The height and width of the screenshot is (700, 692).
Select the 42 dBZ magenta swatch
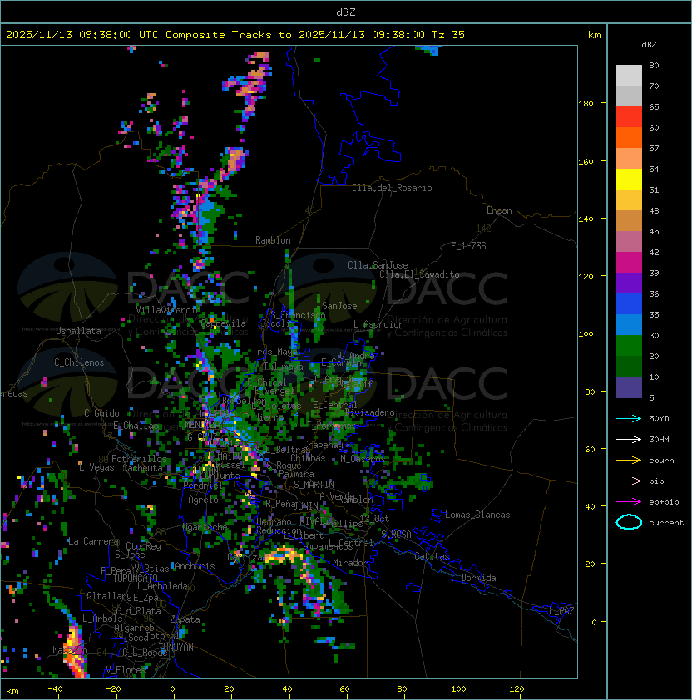coord(629,263)
